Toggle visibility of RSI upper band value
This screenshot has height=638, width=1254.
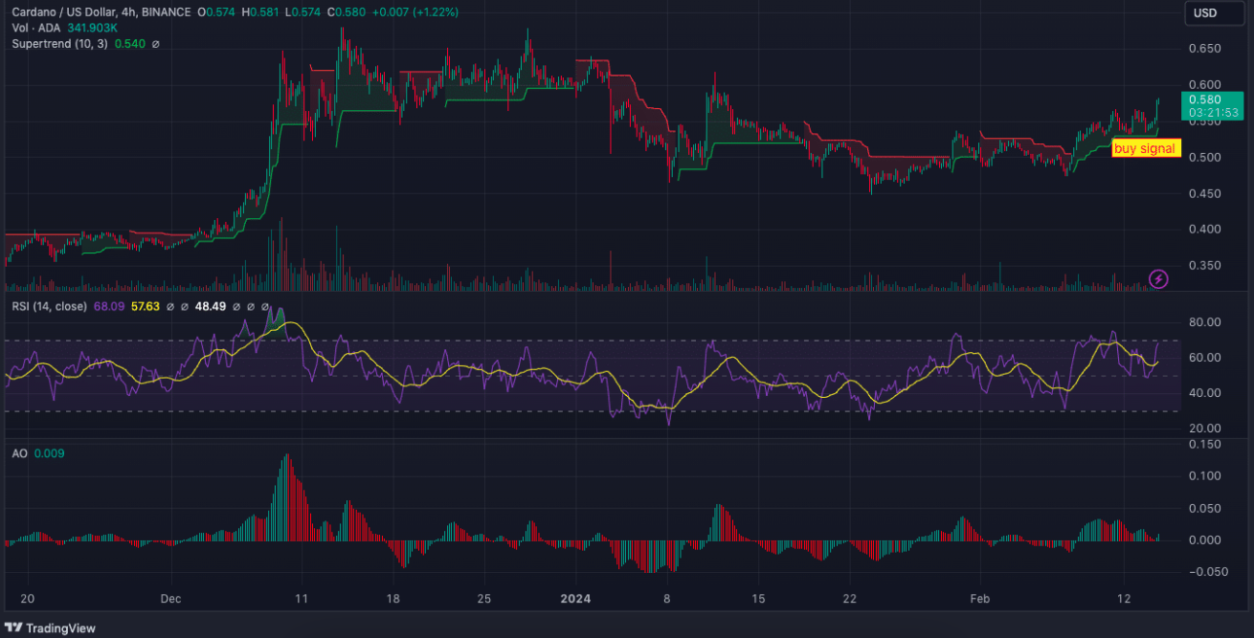point(235,306)
